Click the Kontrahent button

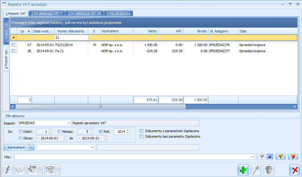(x=16, y=147)
